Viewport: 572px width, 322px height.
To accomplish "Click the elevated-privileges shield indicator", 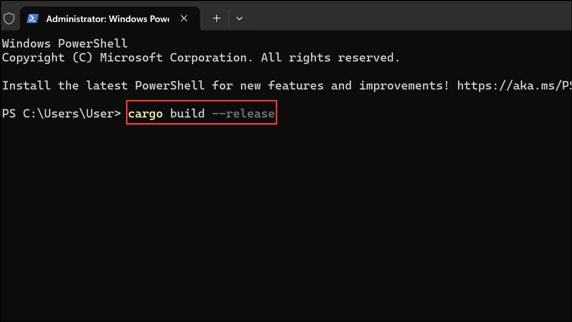I will coord(9,17).
